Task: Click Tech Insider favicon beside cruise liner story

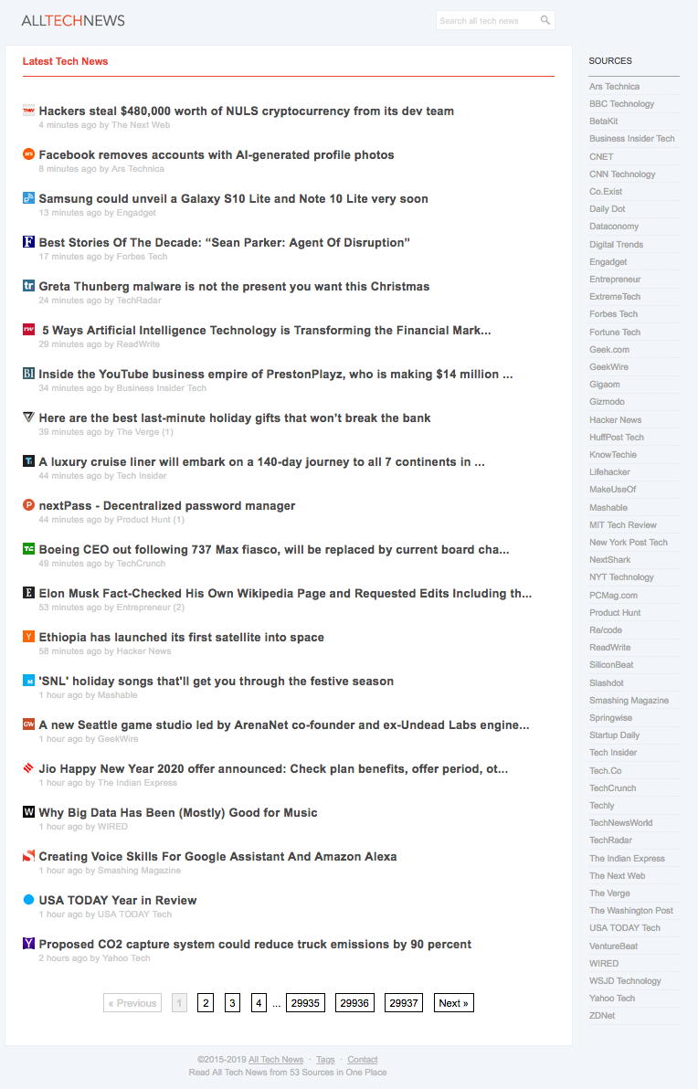Action: pos(28,460)
